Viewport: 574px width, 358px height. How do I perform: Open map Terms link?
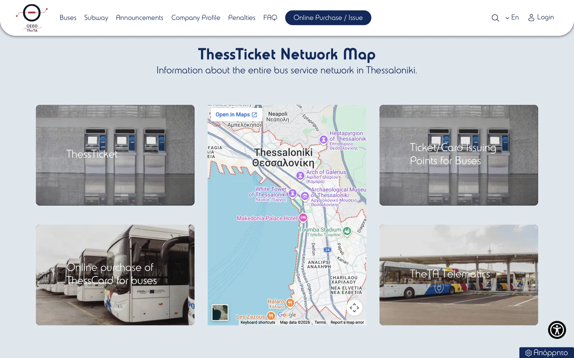coord(320,323)
